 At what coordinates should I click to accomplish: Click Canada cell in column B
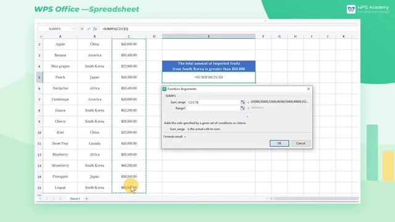[94, 144]
